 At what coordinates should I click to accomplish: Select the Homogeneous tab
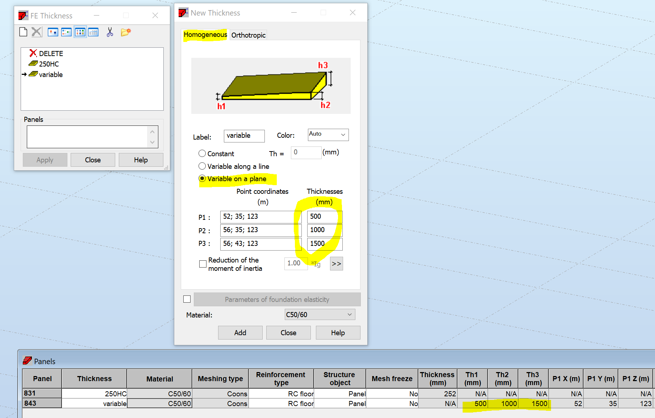pyautogui.click(x=205, y=35)
